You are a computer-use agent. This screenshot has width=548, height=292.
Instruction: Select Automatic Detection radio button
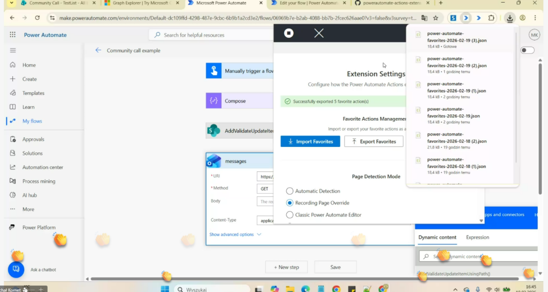(290, 191)
